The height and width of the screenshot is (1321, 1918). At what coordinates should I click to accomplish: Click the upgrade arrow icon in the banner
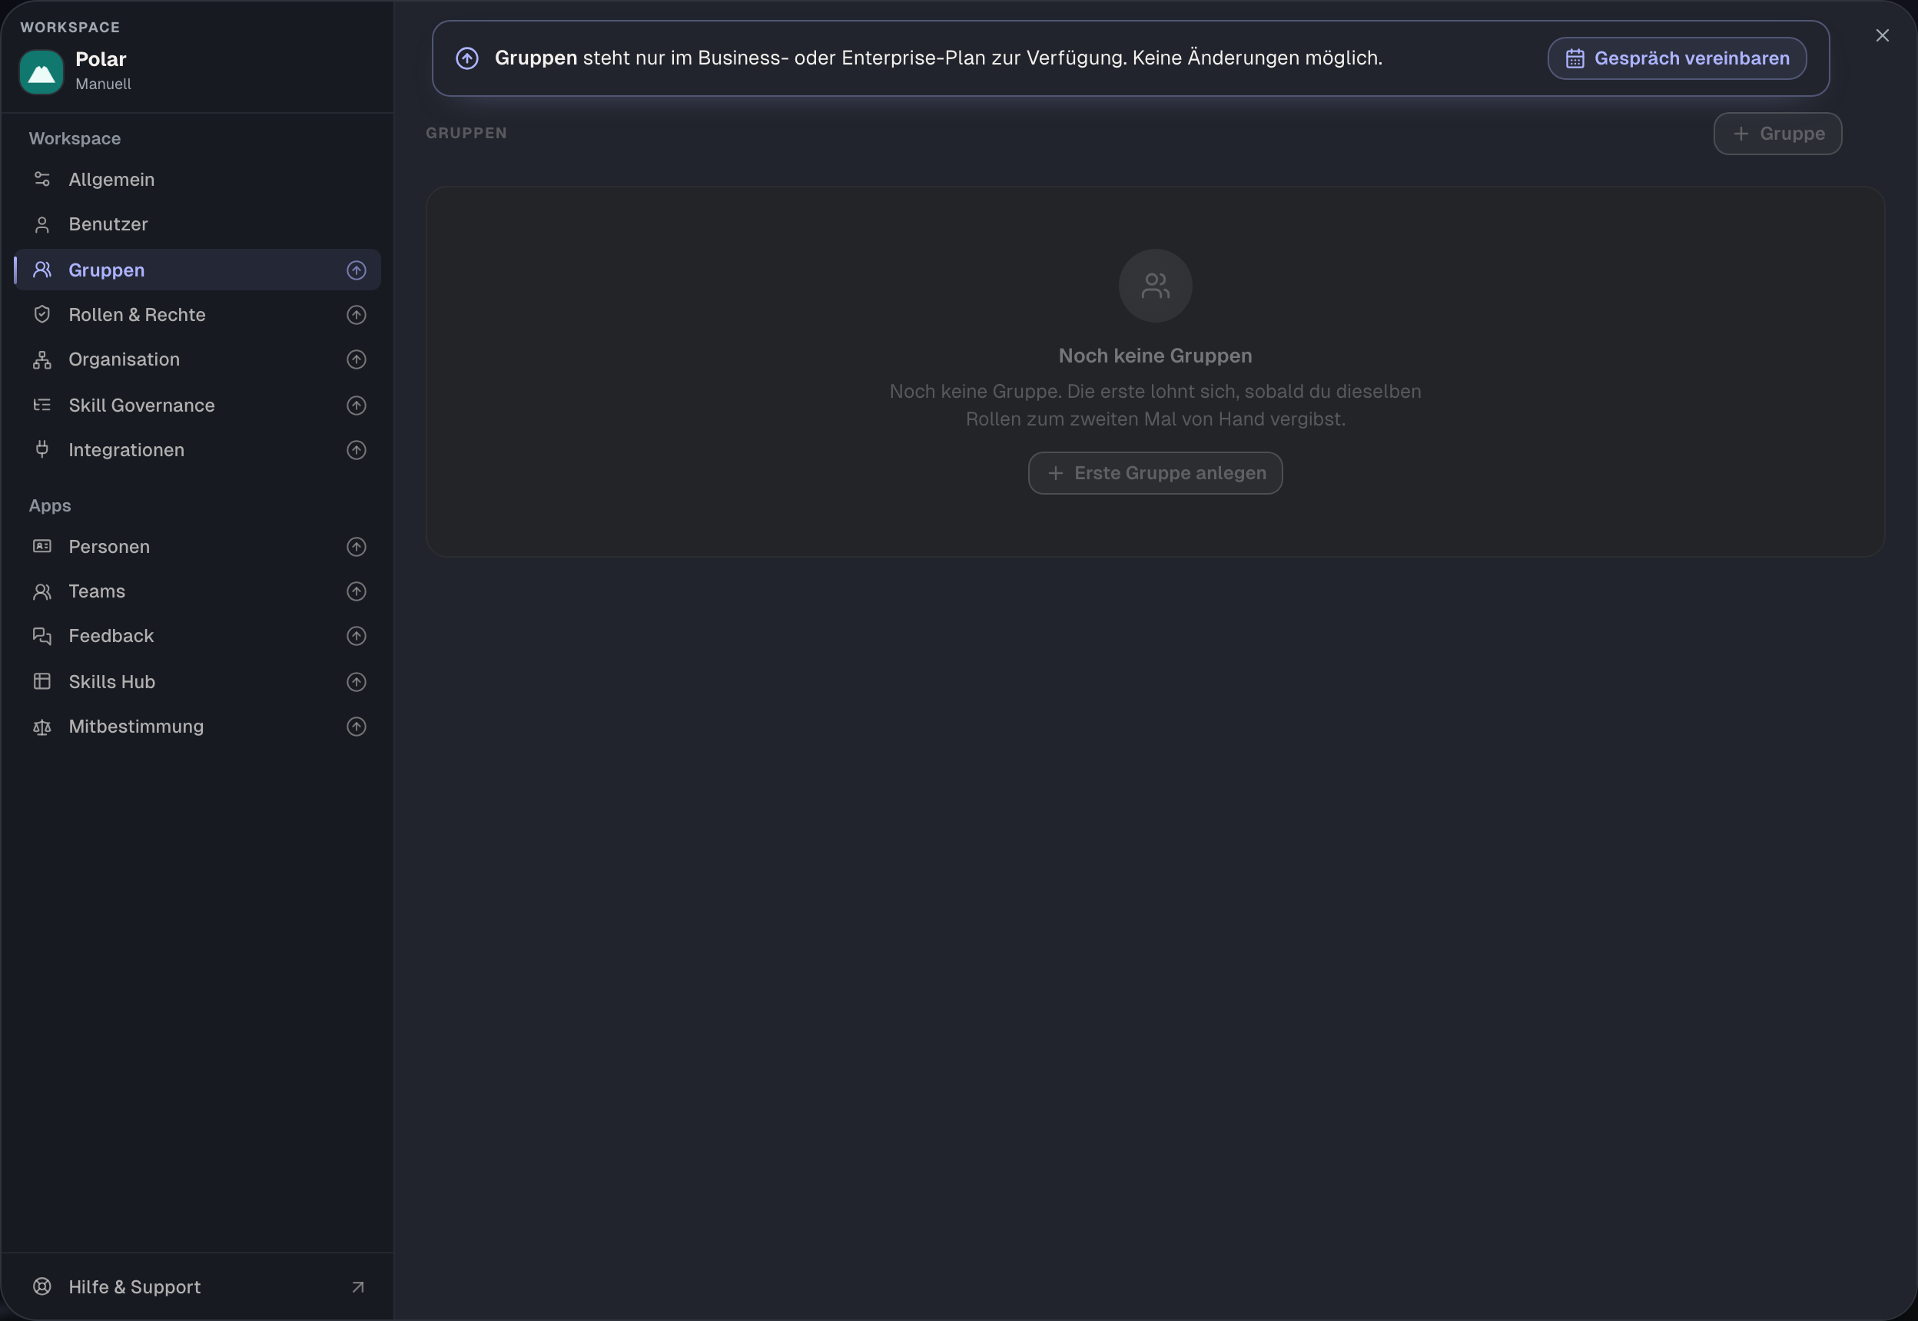point(467,59)
